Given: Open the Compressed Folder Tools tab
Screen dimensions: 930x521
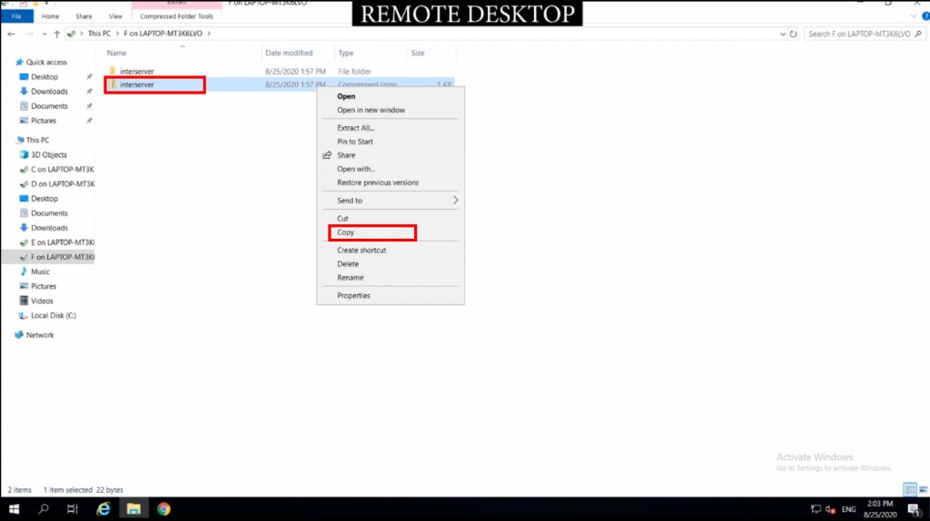Looking at the screenshot, I should pyautogui.click(x=176, y=16).
